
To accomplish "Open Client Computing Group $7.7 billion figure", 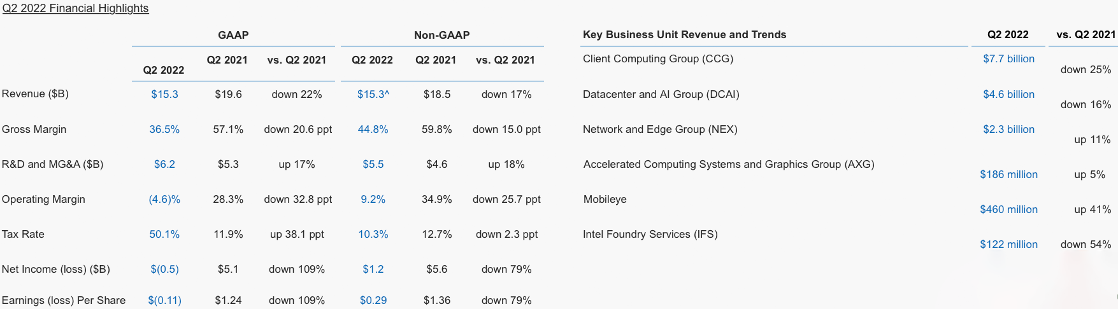I will coord(1008,58).
